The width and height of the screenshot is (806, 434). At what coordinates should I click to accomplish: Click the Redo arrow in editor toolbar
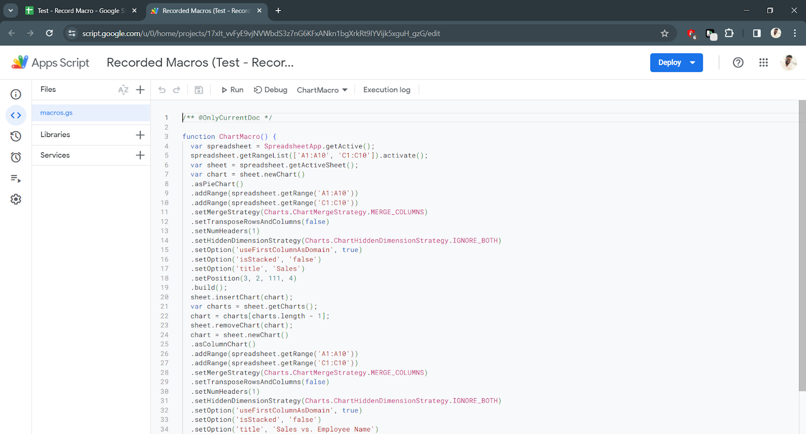[x=176, y=90]
